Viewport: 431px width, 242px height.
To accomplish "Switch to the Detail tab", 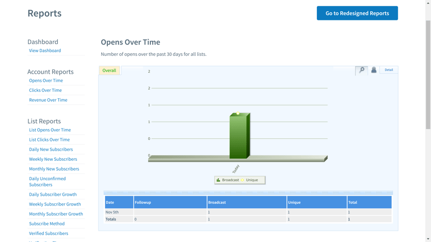I will point(388,70).
